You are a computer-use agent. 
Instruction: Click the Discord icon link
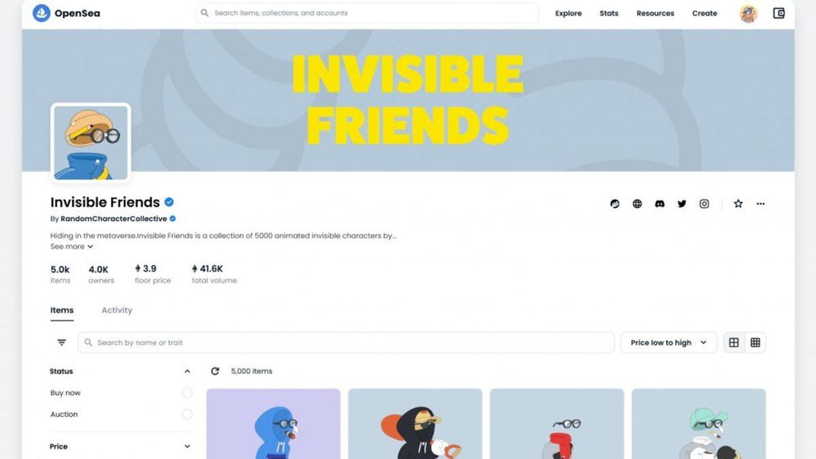click(x=660, y=203)
